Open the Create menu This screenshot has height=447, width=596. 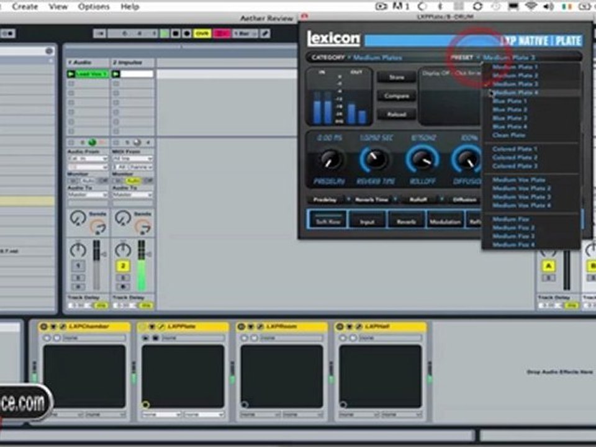pyautogui.click(x=25, y=6)
